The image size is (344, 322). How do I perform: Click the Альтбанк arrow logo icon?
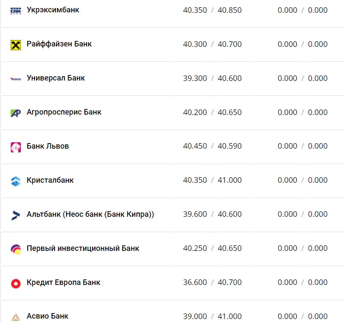(x=15, y=215)
